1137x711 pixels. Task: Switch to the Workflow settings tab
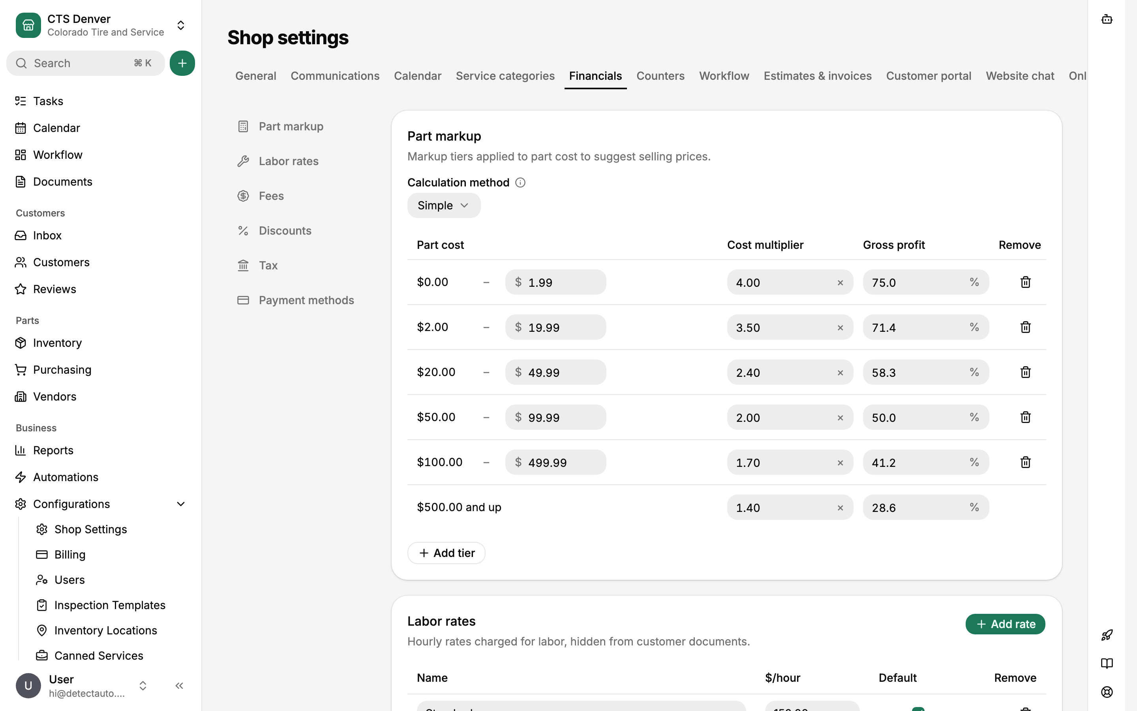[x=724, y=76]
